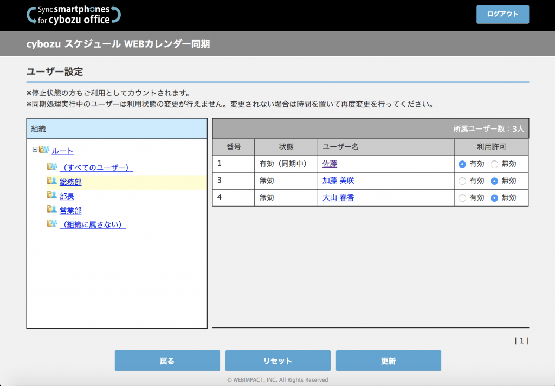
Task: Click the folder icon next to 営業部
Action: 52,210
